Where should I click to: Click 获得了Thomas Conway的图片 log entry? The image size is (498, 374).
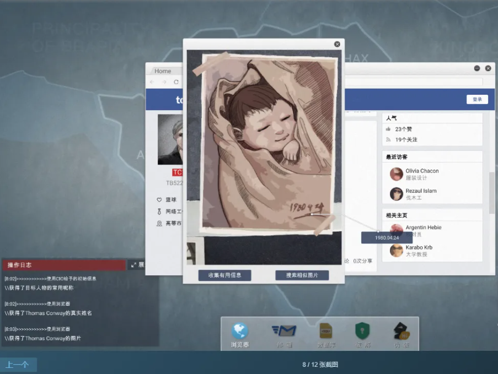pos(43,338)
